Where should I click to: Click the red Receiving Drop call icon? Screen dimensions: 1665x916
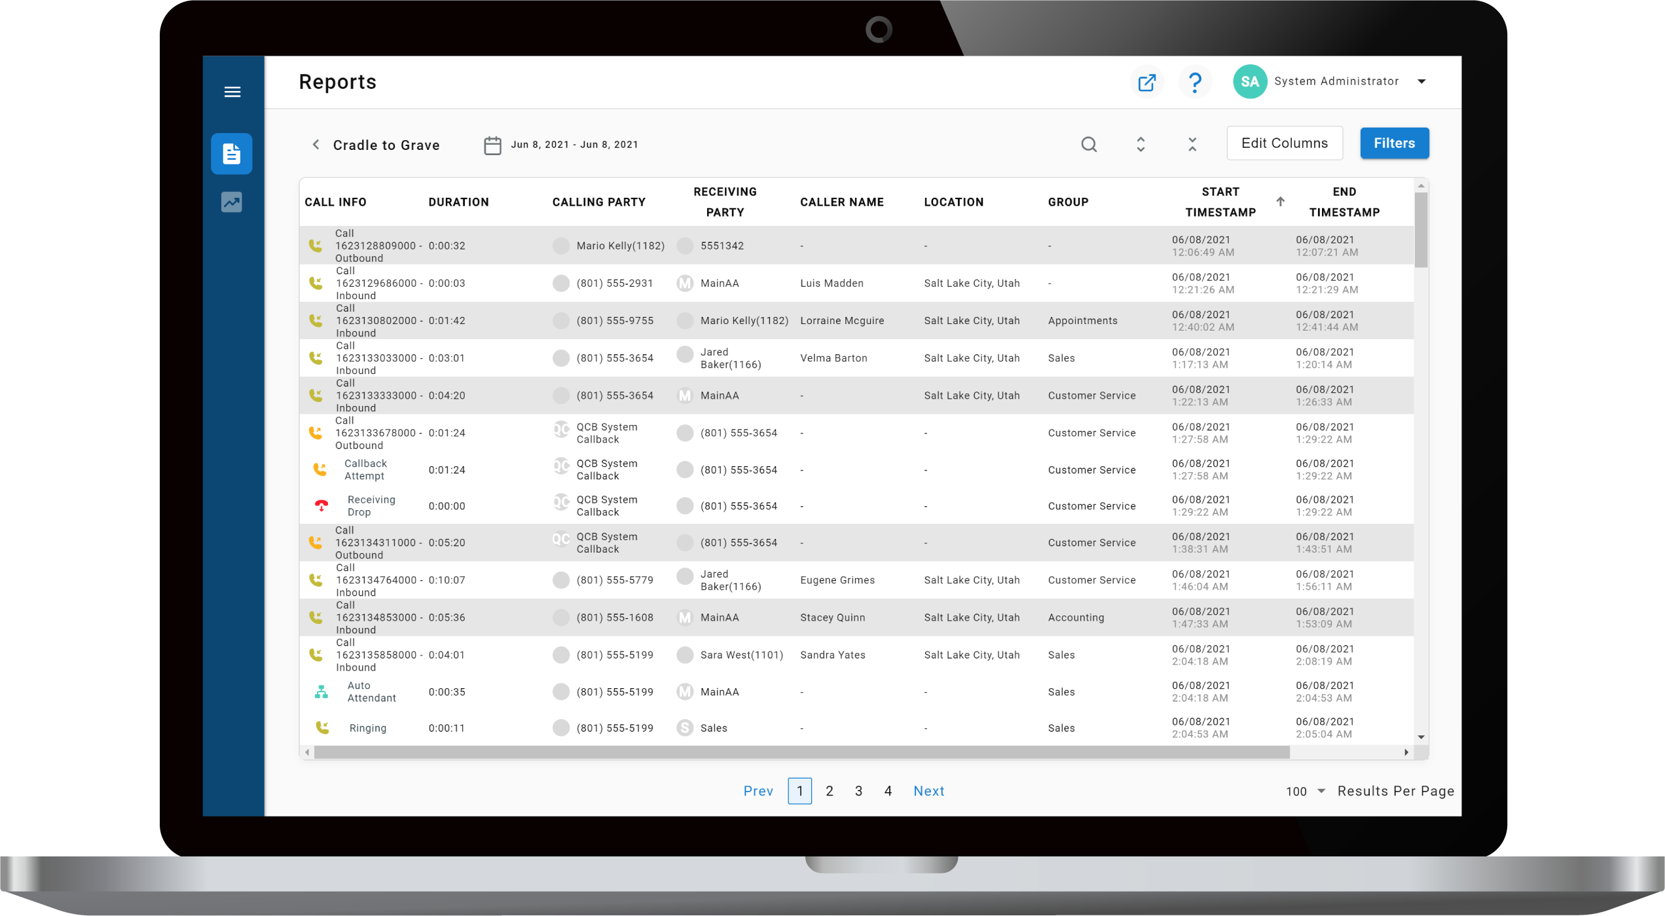[x=321, y=505]
